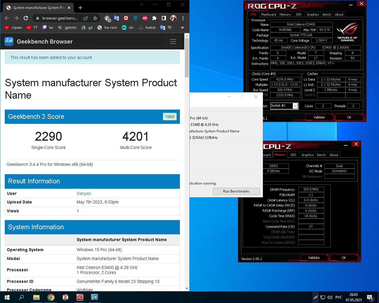Click the blue shield VPN extension icon
This screenshot has height=303, width=379.
click(x=135, y=18)
